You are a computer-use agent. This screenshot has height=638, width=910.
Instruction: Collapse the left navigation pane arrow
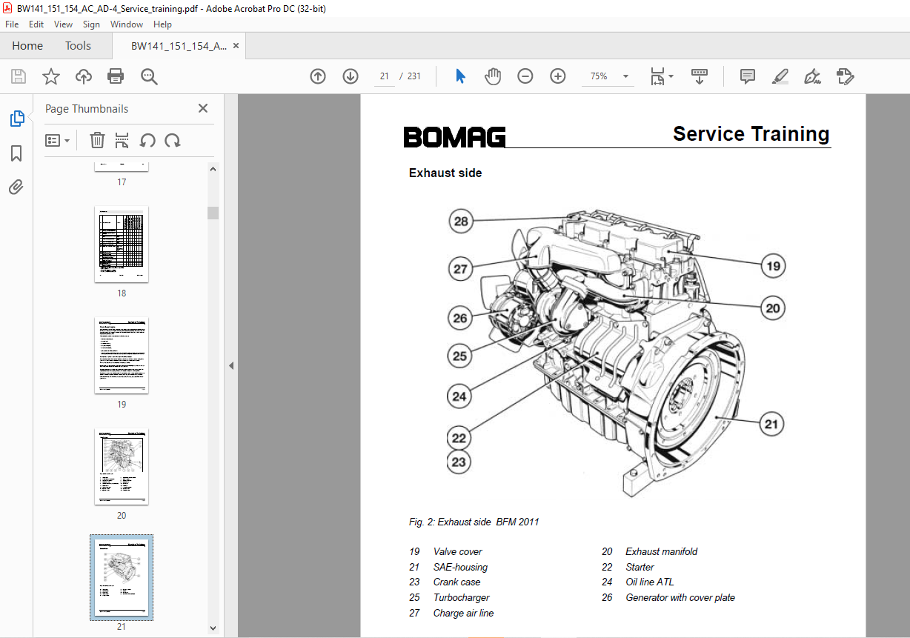[230, 365]
